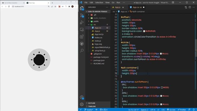Open the browser three-dot menu
Image resolution: width=197 pixels, height=111 pixels.
[76, 6]
